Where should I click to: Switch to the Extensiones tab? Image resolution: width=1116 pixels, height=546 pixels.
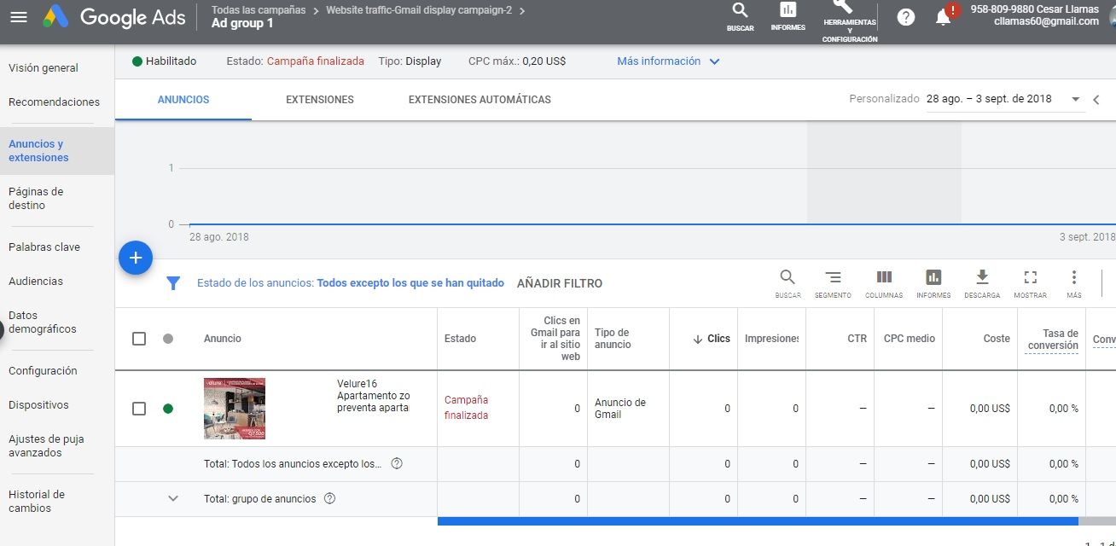point(320,100)
